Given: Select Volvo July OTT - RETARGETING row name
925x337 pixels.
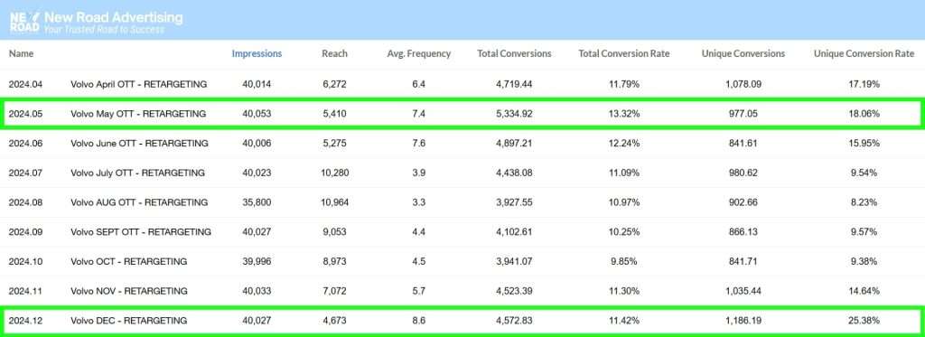Looking at the screenshot, I should (x=137, y=173).
